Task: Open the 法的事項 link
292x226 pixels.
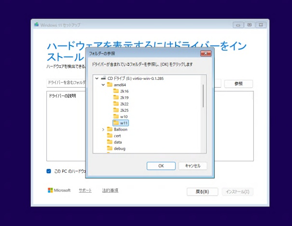Action: coord(110,190)
